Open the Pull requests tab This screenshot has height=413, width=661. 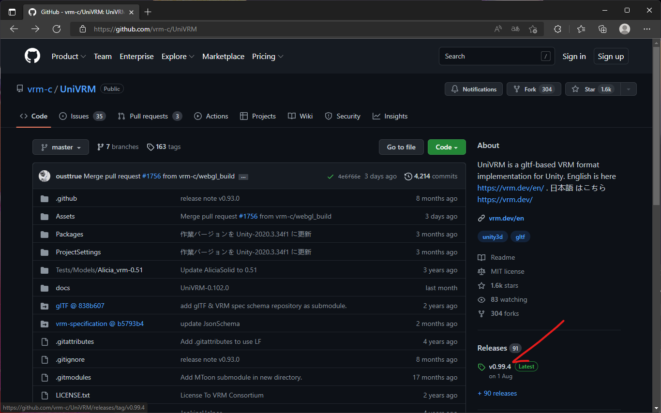(x=150, y=116)
